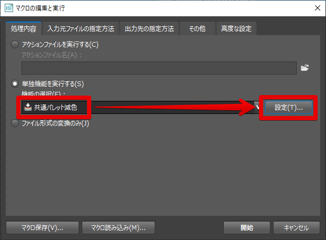The image size is (326, 240).
Task: Click the マクロ保存(V)... button
Action: [x=42, y=228]
